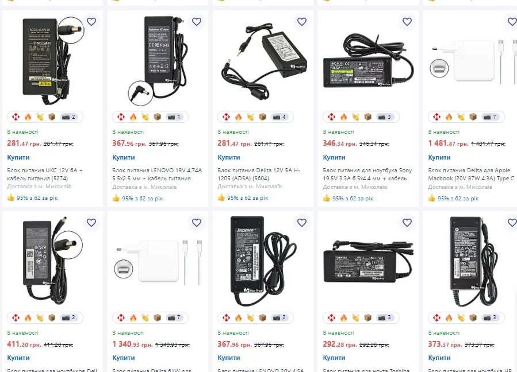
Task: Click clapping hands icon on Dell adapter card
Action: [x=40, y=318]
